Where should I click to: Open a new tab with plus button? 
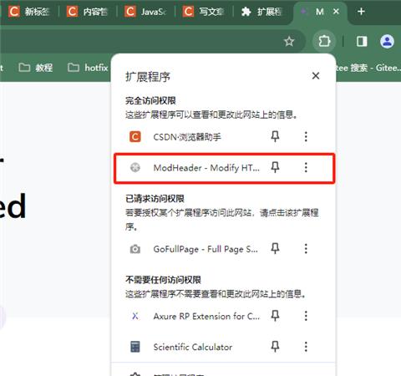pyautogui.click(x=361, y=12)
